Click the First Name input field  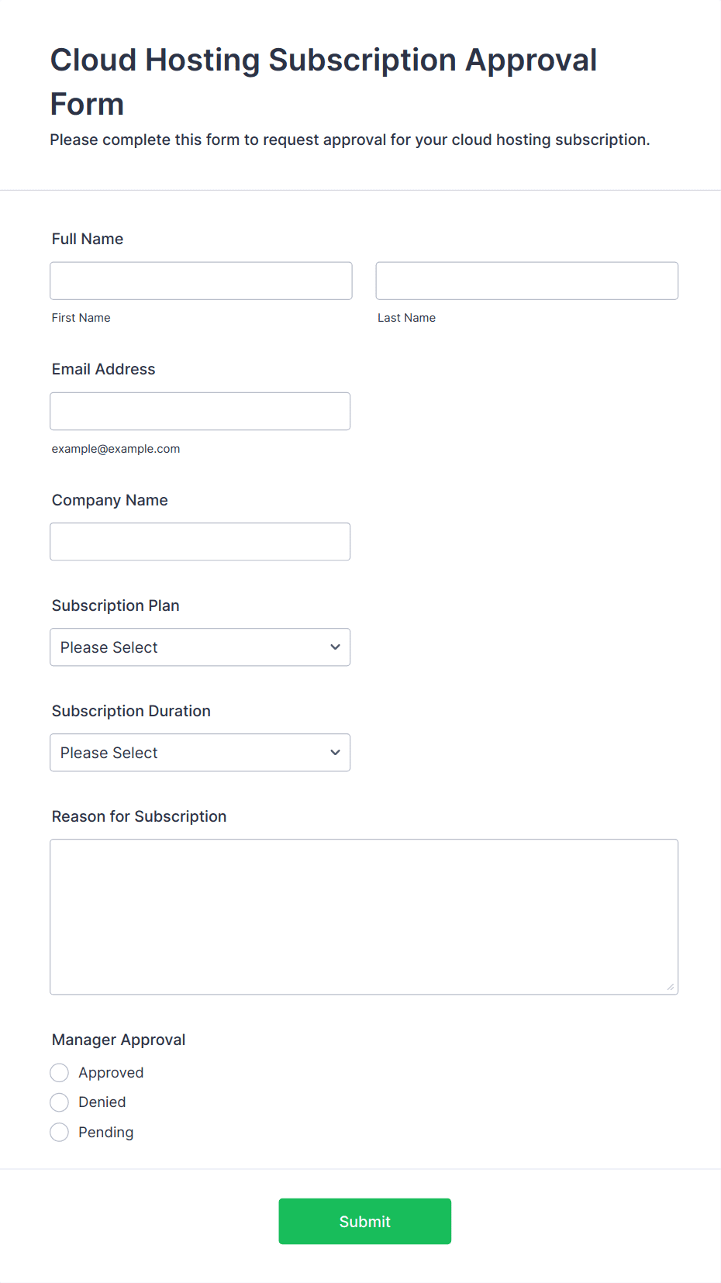[201, 281]
